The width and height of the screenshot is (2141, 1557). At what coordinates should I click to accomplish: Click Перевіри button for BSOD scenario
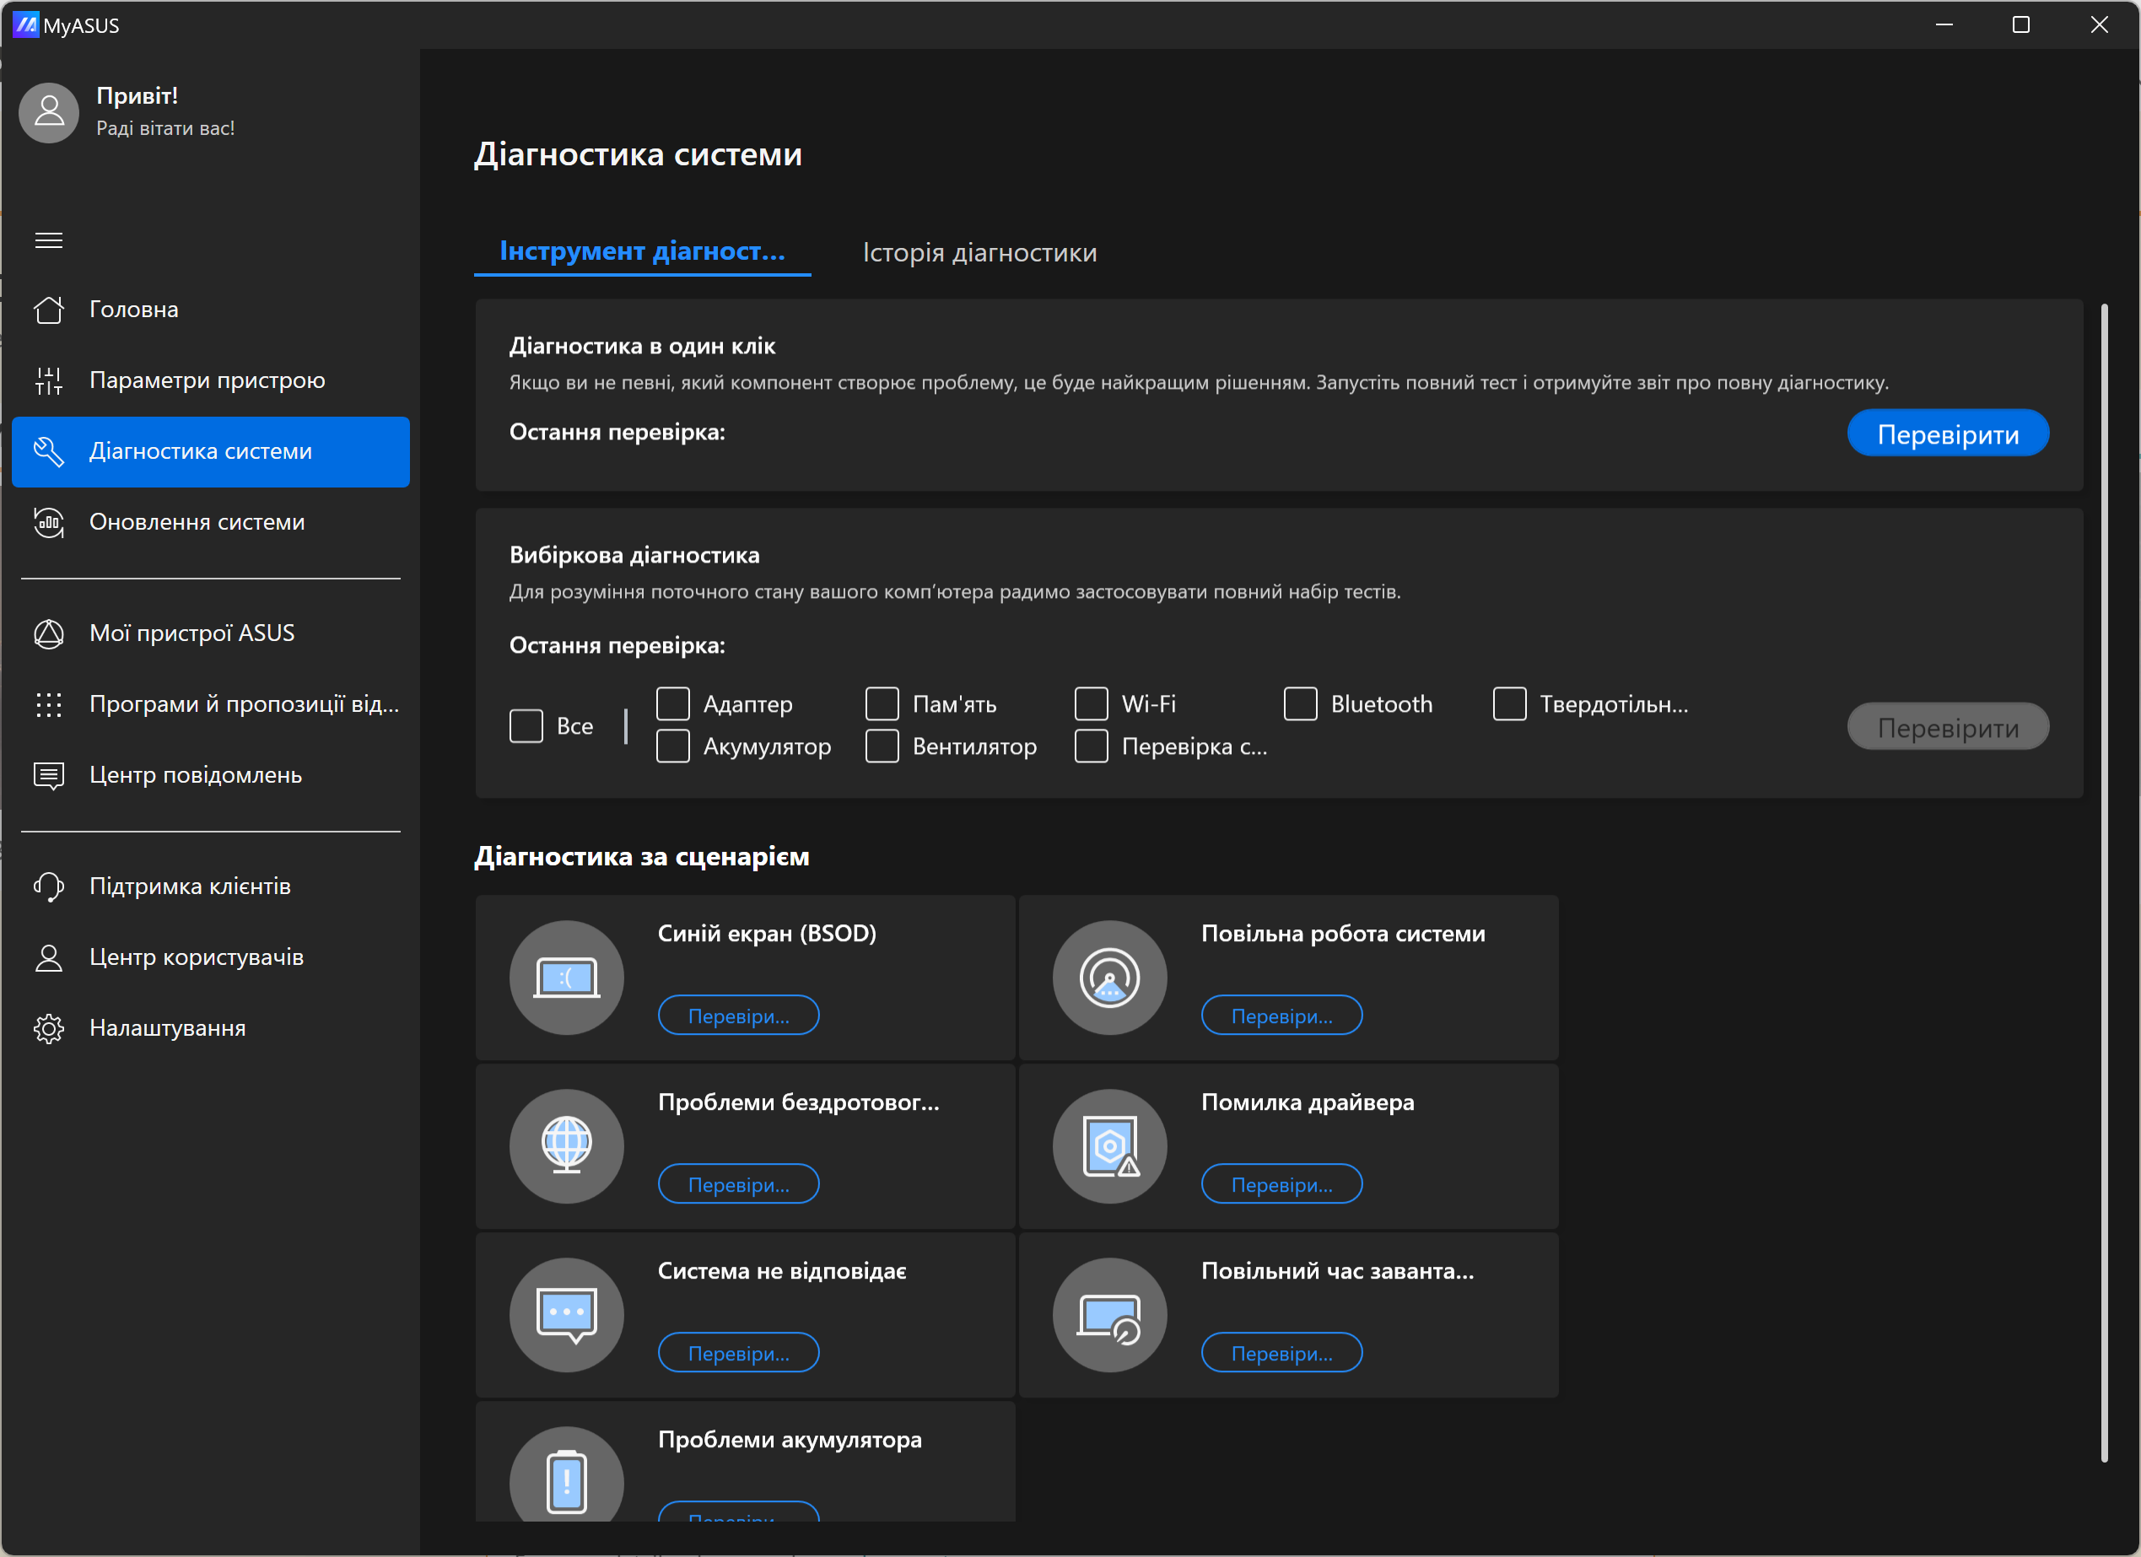coord(736,1016)
